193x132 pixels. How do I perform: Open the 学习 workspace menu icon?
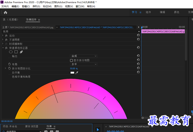(140, 12)
